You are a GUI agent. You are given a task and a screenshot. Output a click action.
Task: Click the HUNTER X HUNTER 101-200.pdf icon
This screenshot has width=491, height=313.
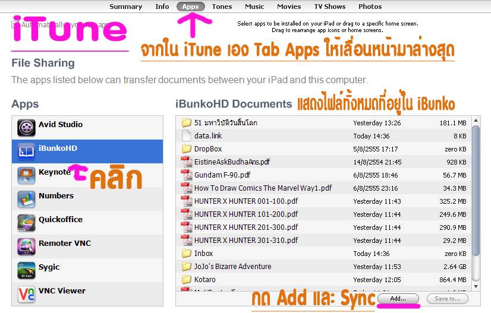click(x=187, y=214)
